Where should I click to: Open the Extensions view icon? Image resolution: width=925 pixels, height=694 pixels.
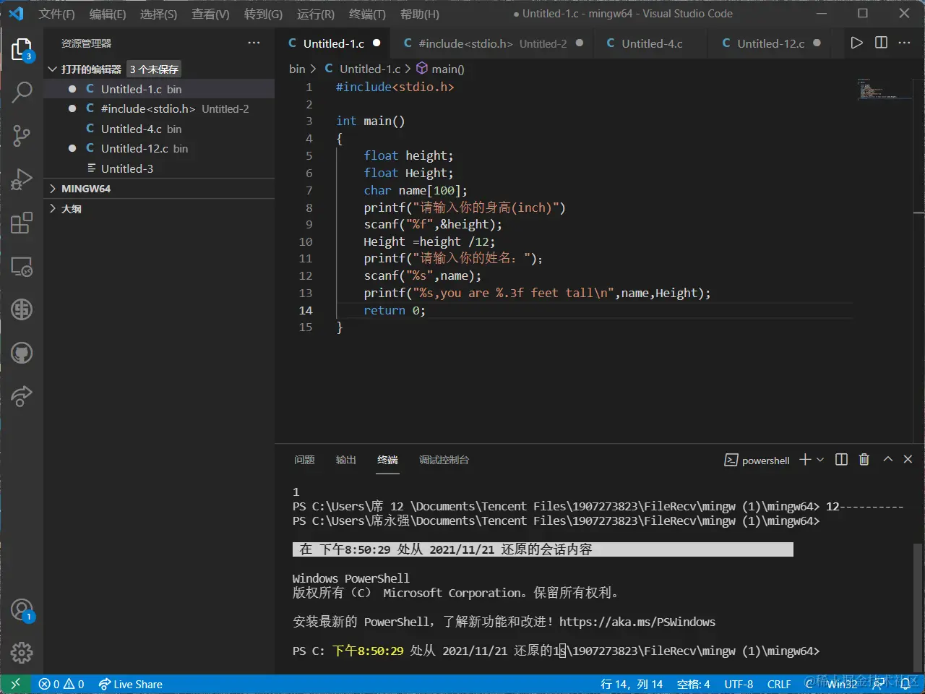coord(22,223)
